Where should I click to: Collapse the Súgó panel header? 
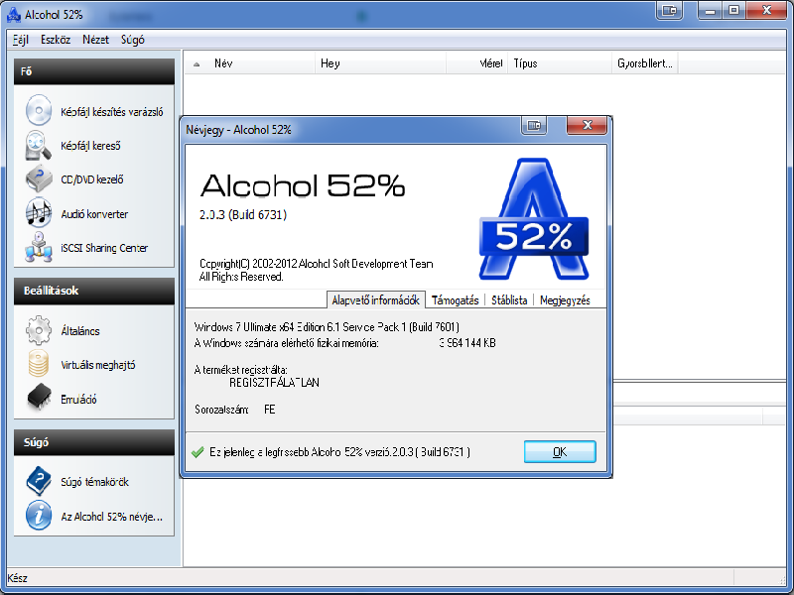pyautogui.click(x=94, y=442)
